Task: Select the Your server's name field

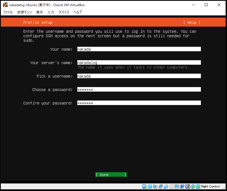Action: pyautogui.click(x=139, y=63)
